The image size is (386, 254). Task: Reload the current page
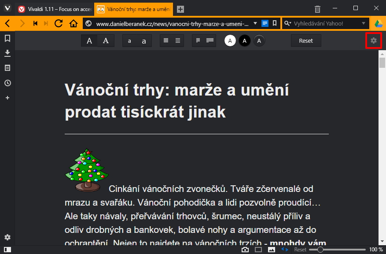59,23
